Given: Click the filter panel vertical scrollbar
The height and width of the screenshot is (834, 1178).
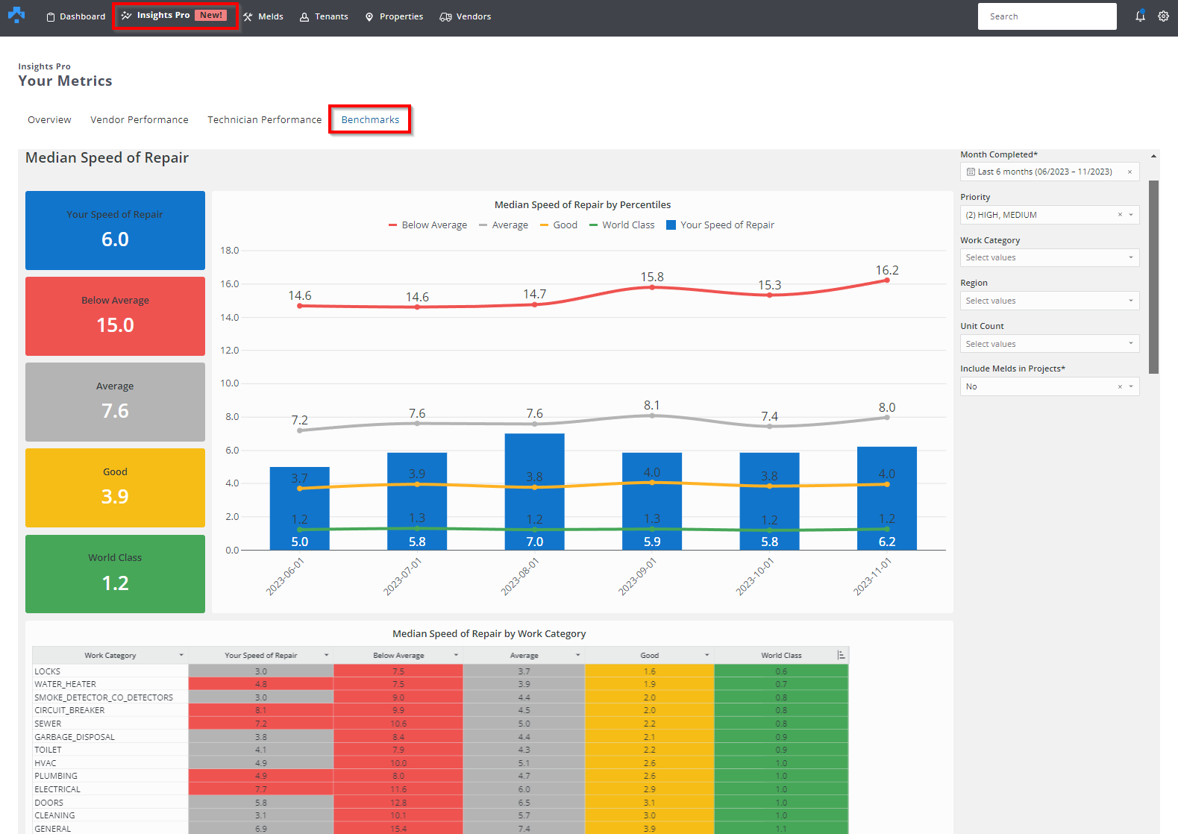Looking at the screenshot, I should [1153, 276].
